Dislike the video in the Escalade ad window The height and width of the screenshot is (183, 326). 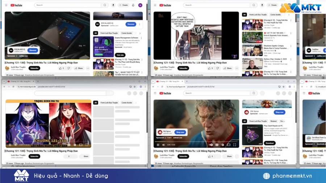pyautogui.click(x=68, y=68)
